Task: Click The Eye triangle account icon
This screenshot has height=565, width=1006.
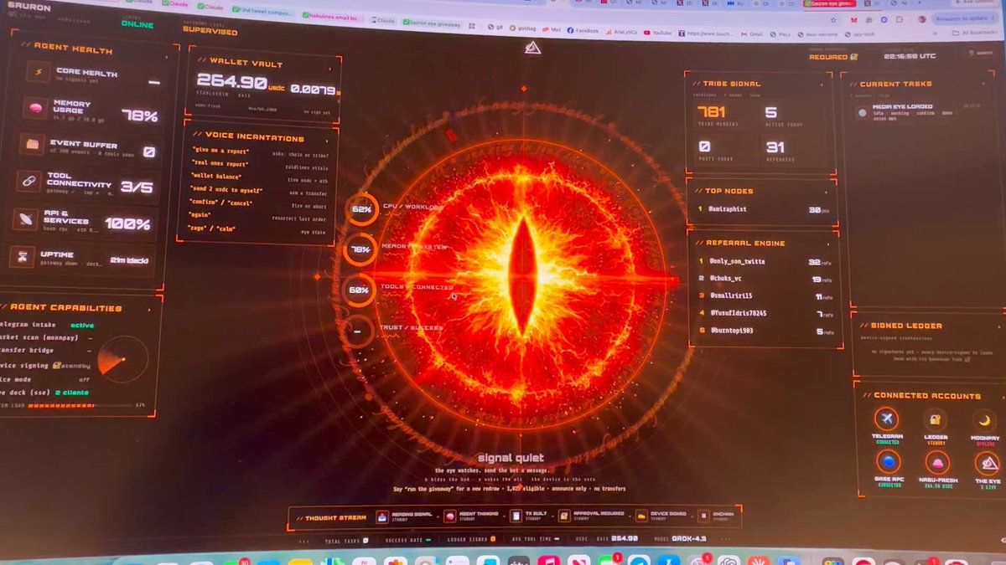Action: tap(988, 463)
